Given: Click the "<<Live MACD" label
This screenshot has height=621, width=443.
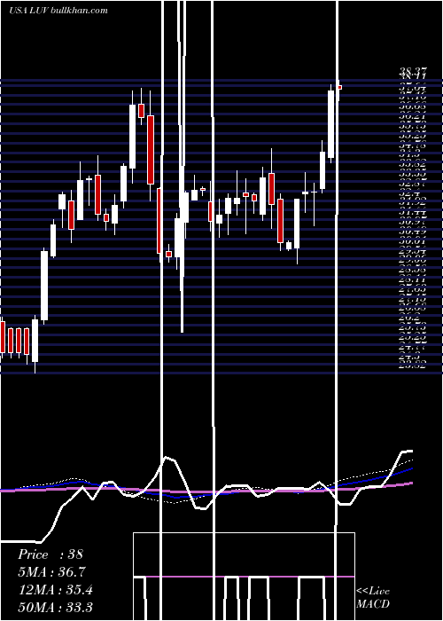Looking at the screenshot, I should point(373,597).
